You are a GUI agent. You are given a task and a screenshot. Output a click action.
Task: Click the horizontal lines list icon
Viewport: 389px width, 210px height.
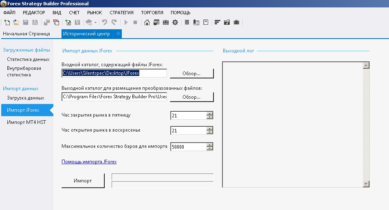(187, 22)
